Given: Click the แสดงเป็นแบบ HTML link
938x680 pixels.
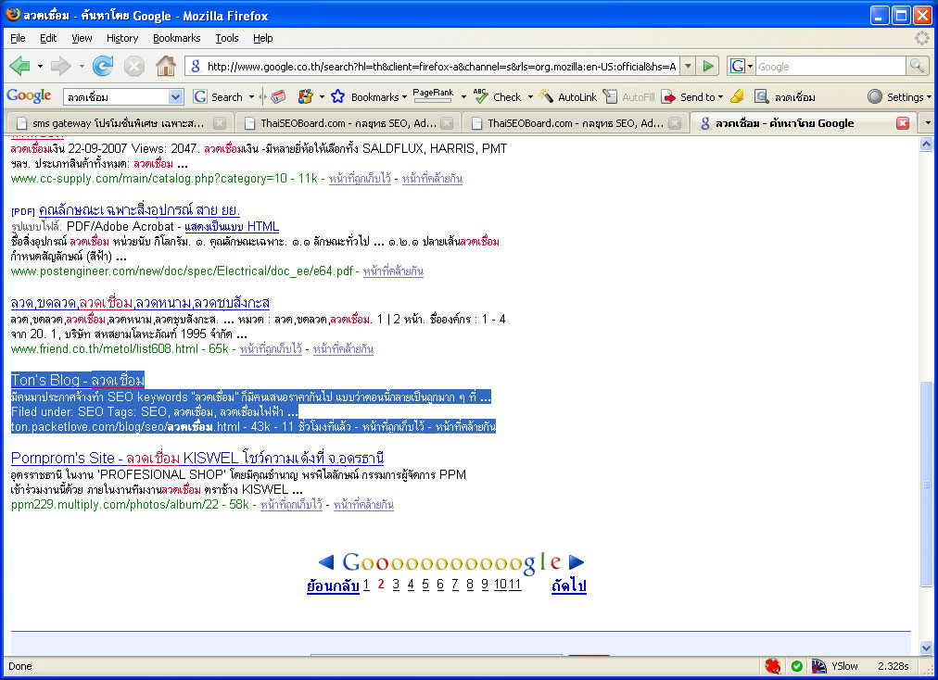Looking at the screenshot, I should 232,226.
